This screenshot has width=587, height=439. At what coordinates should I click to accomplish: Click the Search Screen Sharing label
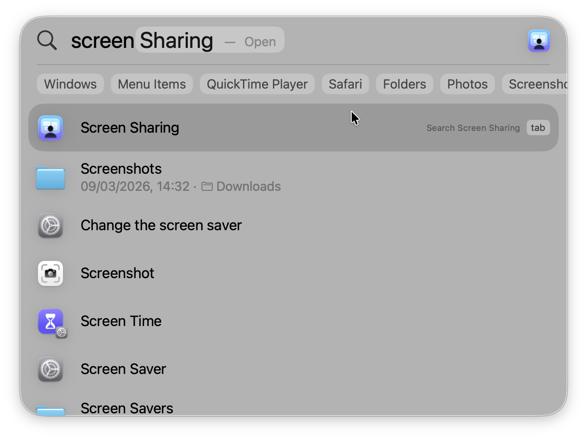[473, 128]
